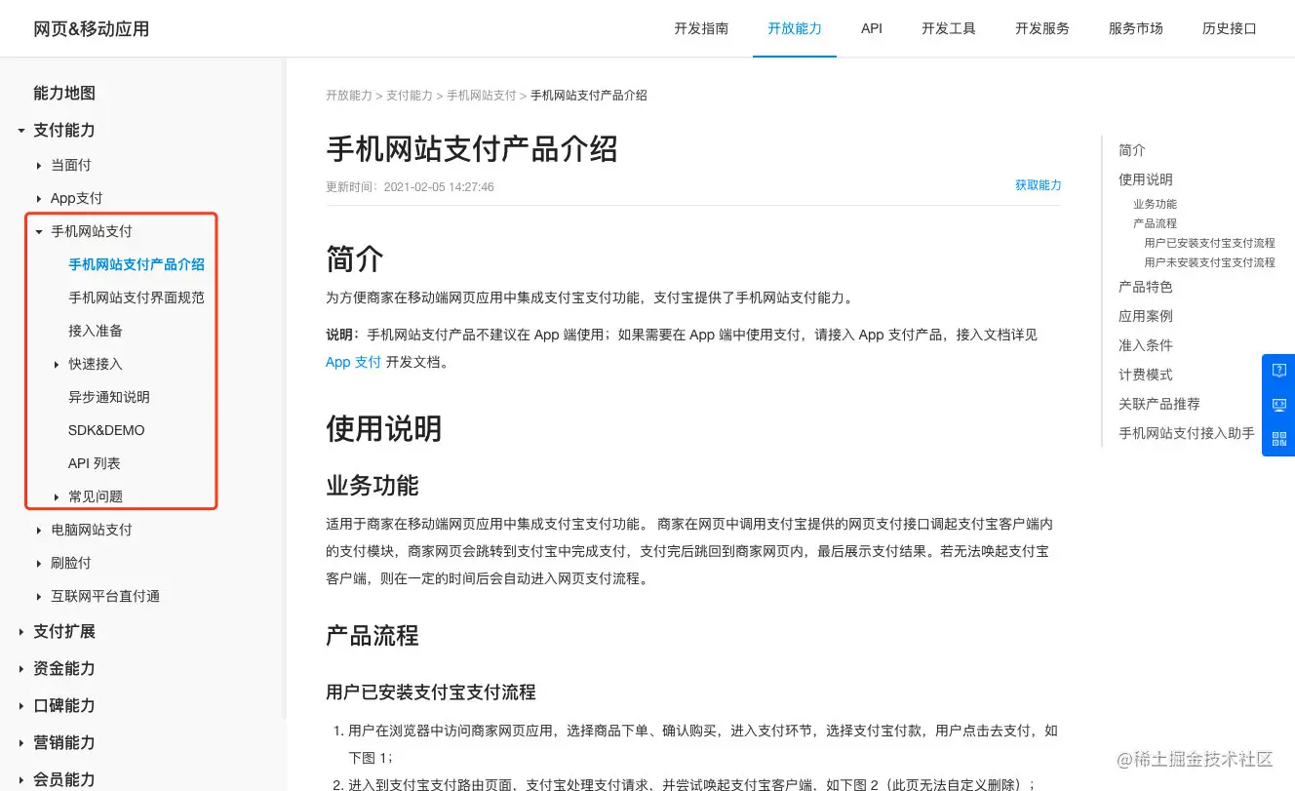The width and height of the screenshot is (1295, 791).
Task: Jump to 简介 in page outline
Action: [1132, 150]
